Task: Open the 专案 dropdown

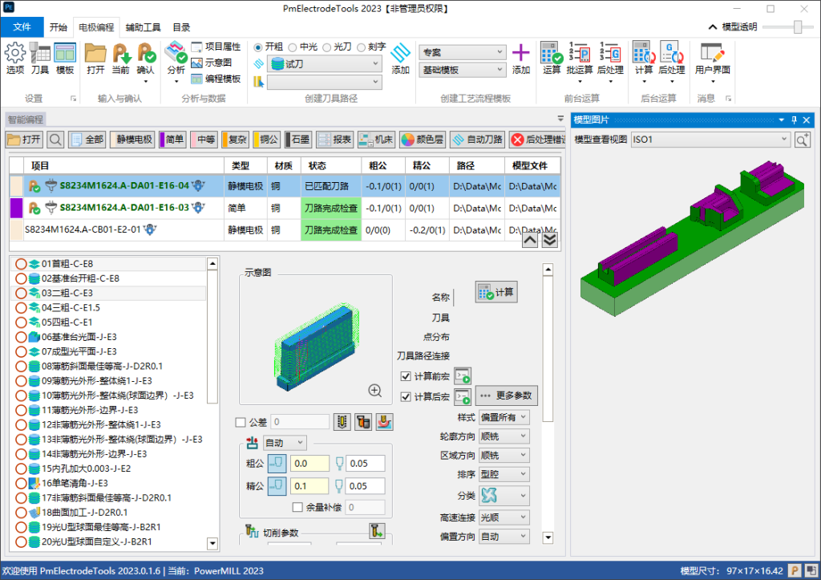Action: (x=463, y=52)
